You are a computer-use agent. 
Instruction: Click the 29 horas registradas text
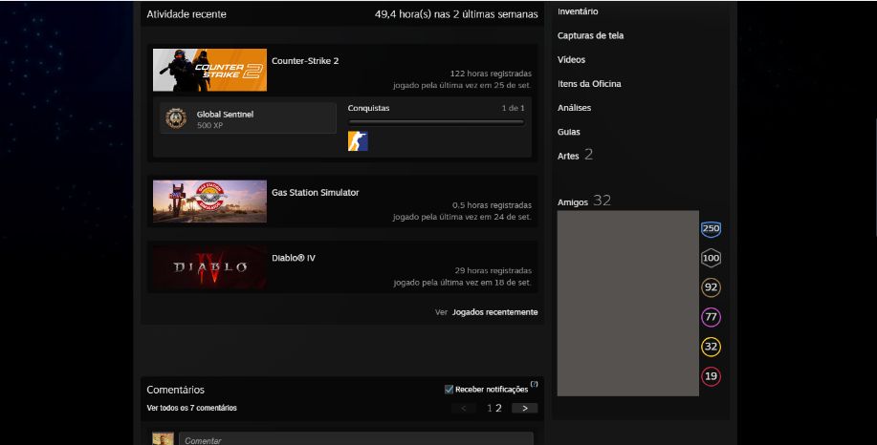pyautogui.click(x=493, y=270)
